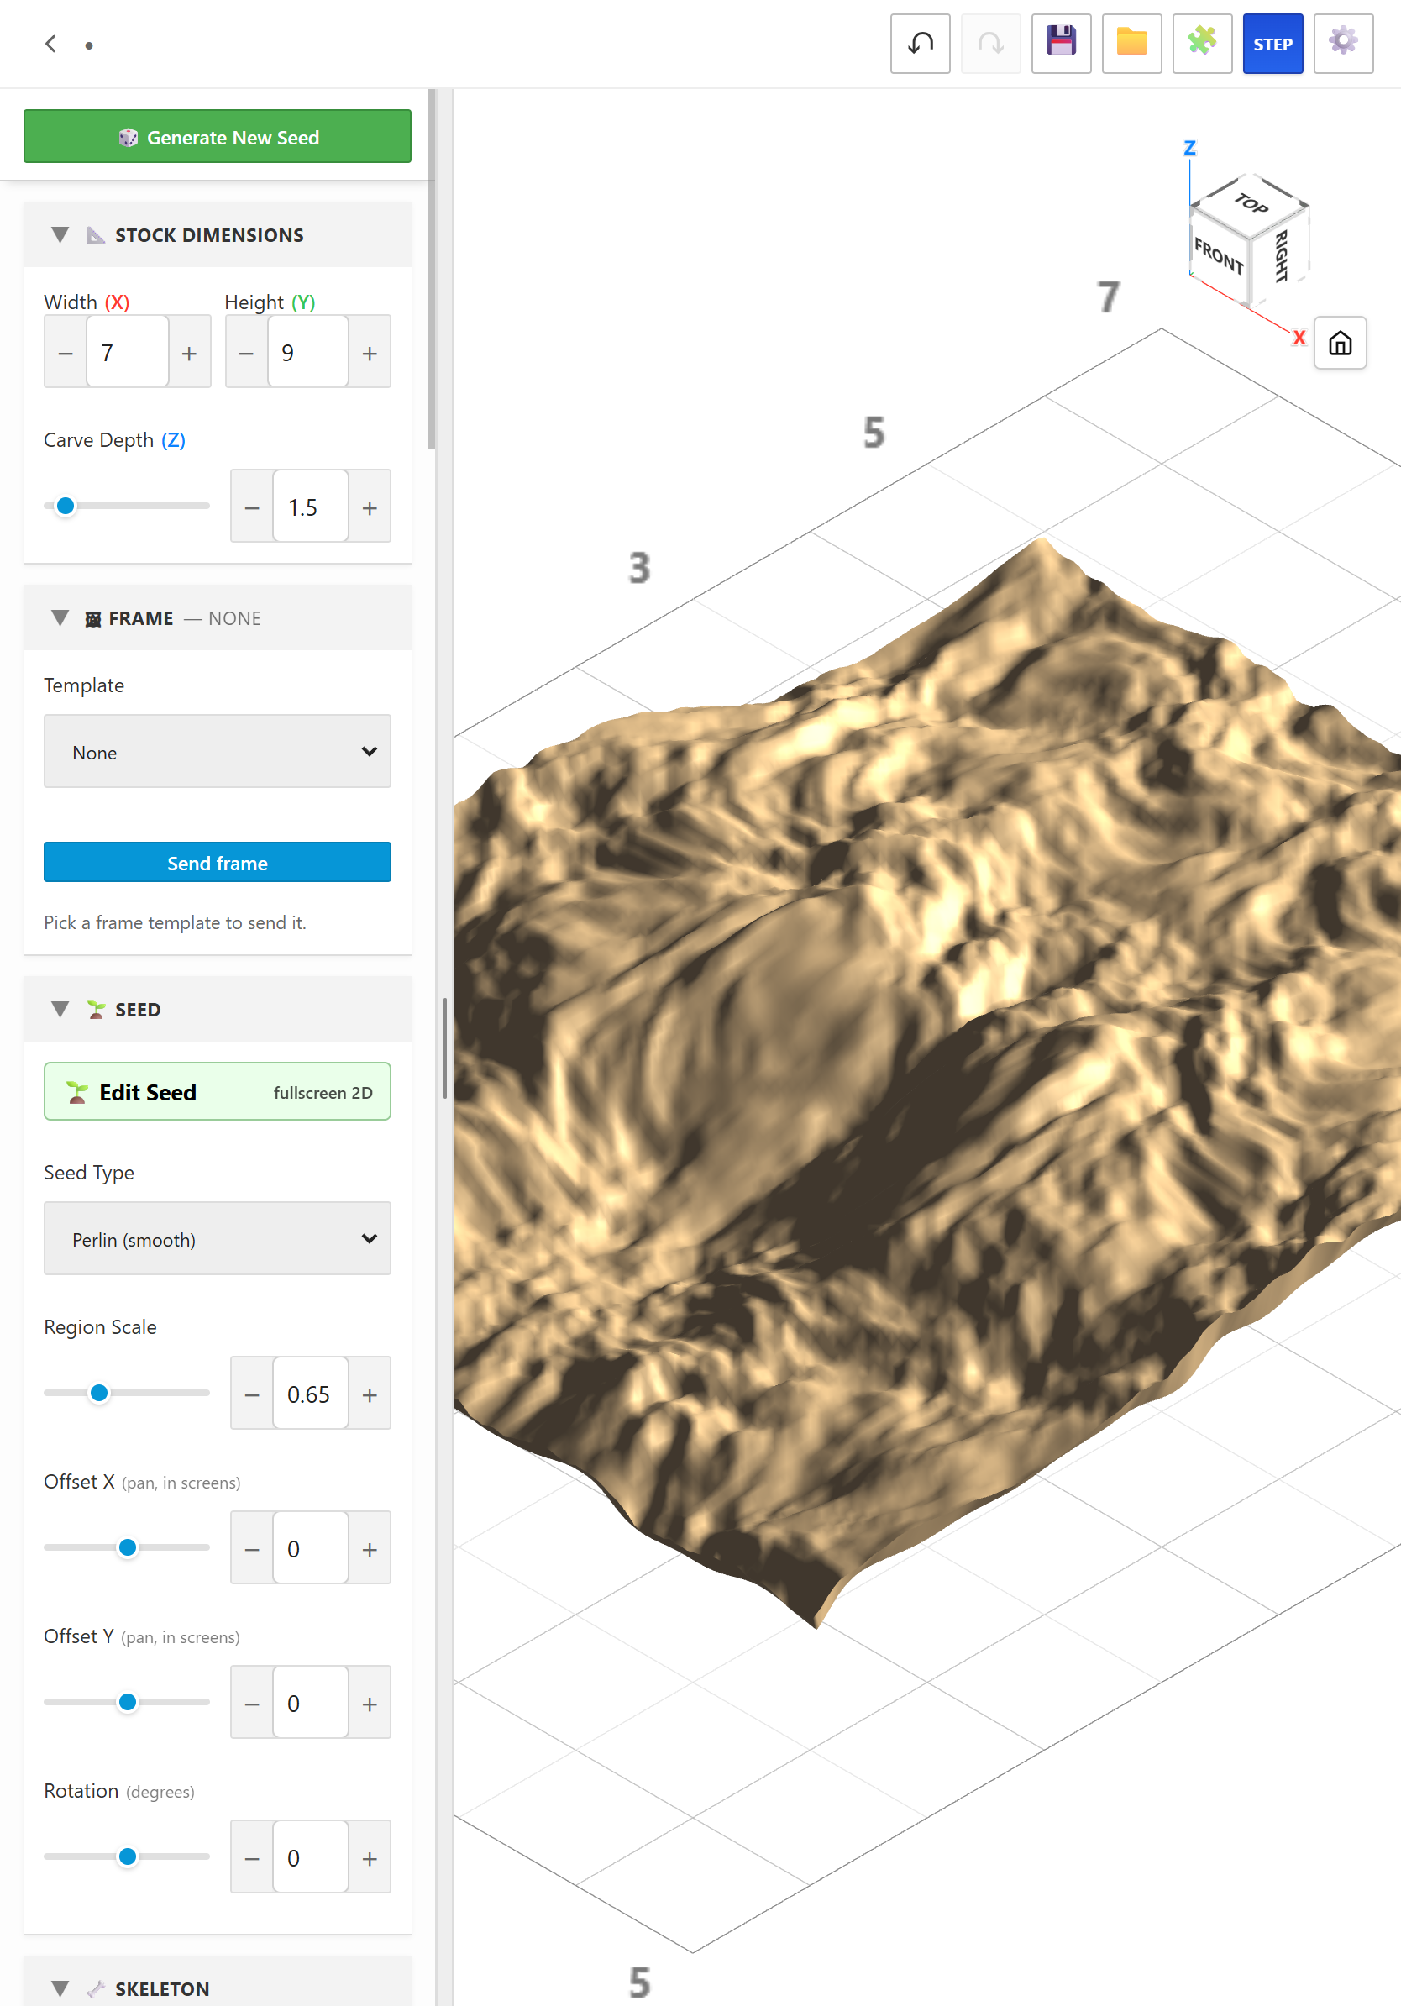Click the redo arrow icon
The height and width of the screenshot is (2006, 1401).
(x=990, y=44)
